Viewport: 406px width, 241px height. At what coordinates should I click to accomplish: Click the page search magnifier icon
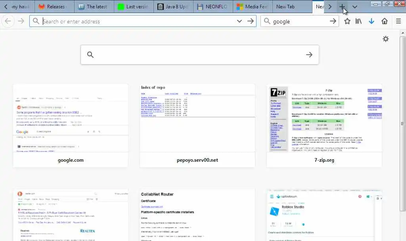pos(90,55)
